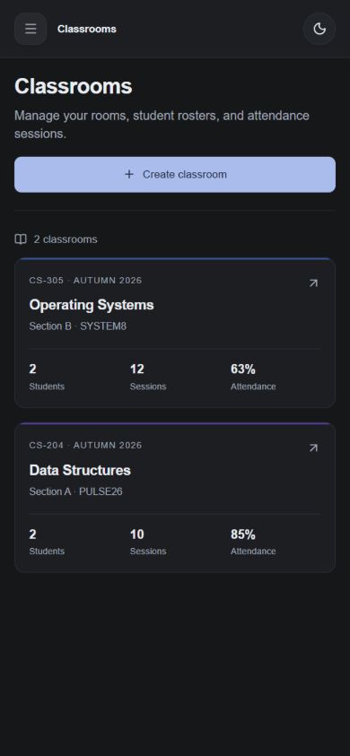This screenshot has width=350, height=756.
Task: Click the Classrooms header bar title
Action: pos(86,29)
